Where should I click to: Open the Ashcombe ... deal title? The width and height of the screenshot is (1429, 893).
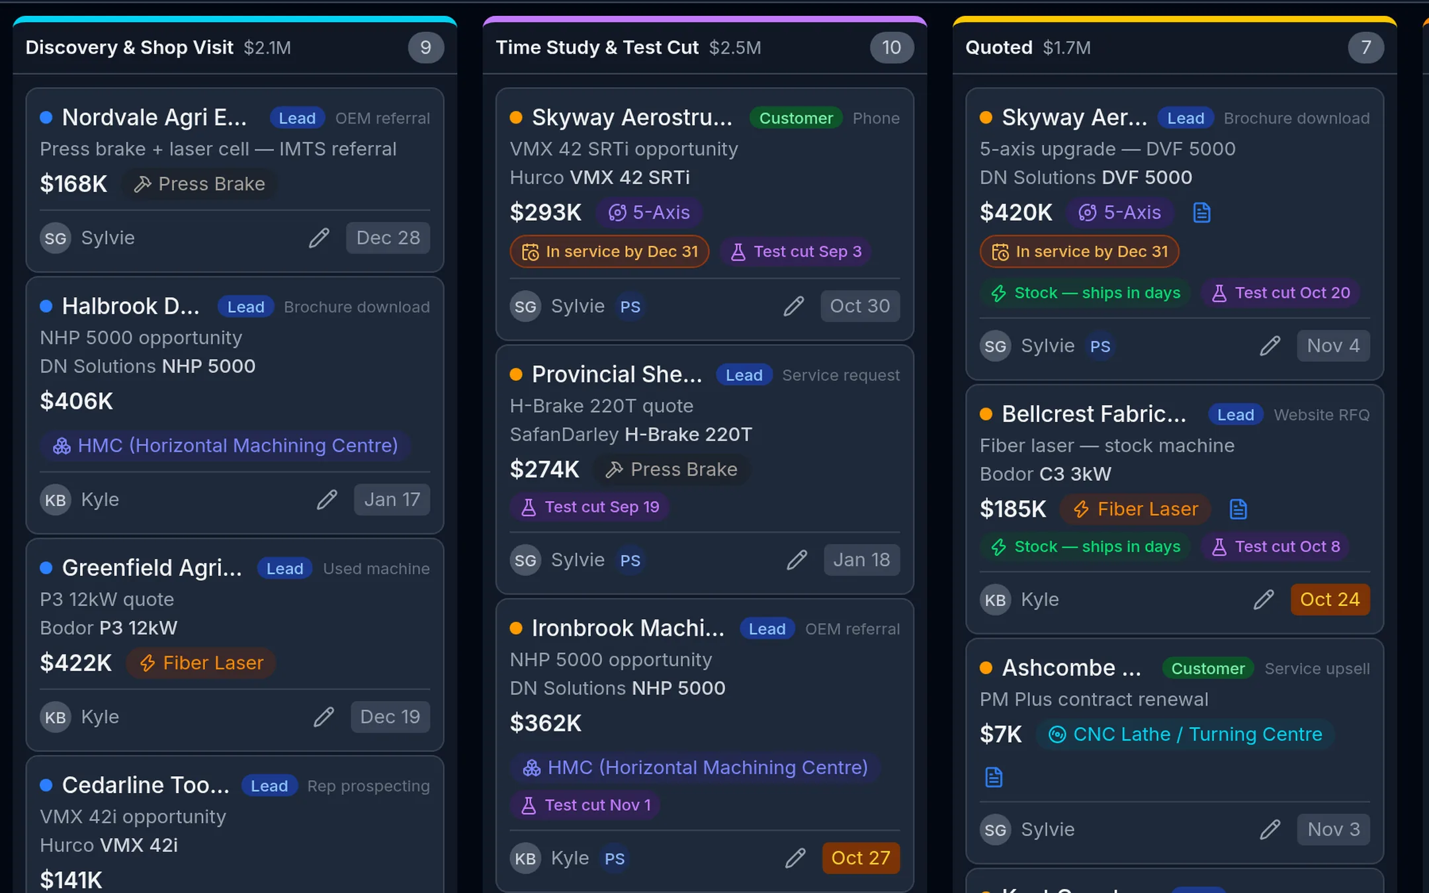tap(1072, 668)
